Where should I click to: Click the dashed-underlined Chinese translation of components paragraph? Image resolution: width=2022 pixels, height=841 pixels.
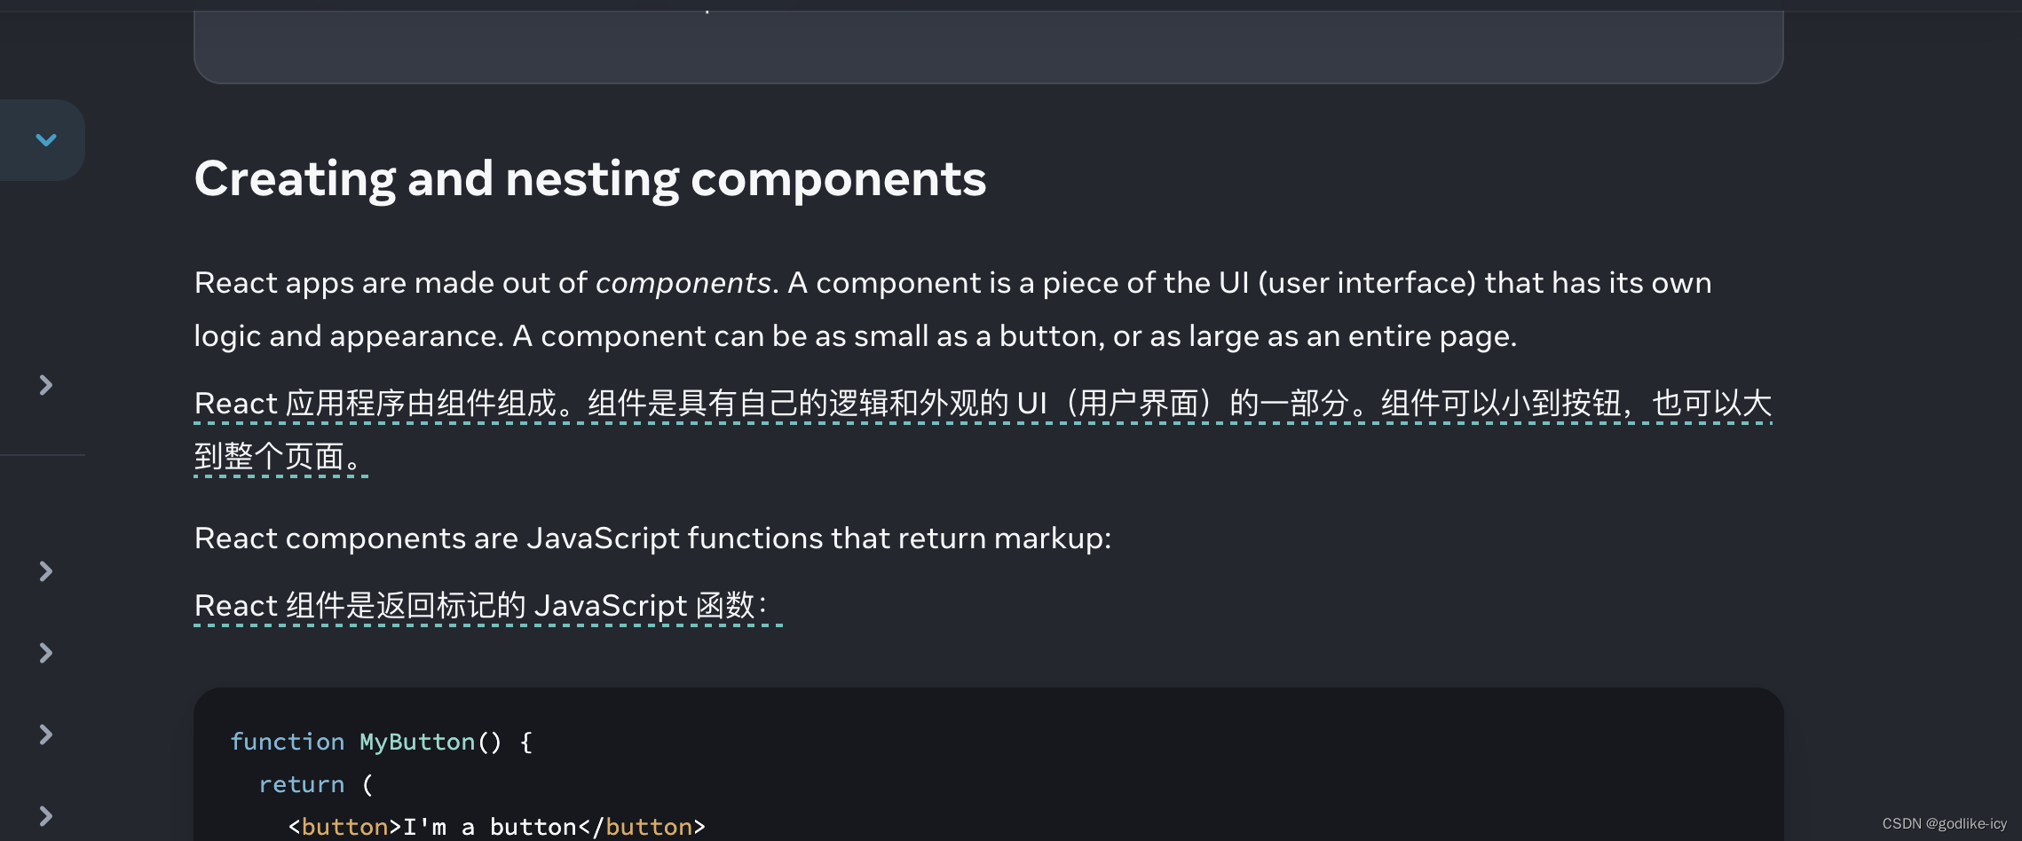point(976,404)
